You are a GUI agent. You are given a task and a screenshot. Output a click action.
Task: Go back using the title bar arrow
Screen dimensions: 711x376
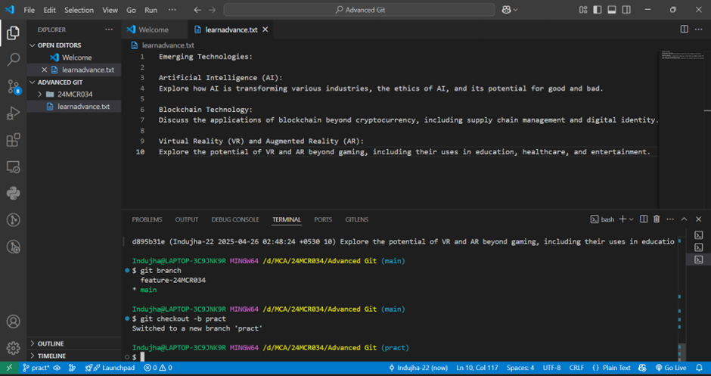(197, 10)
